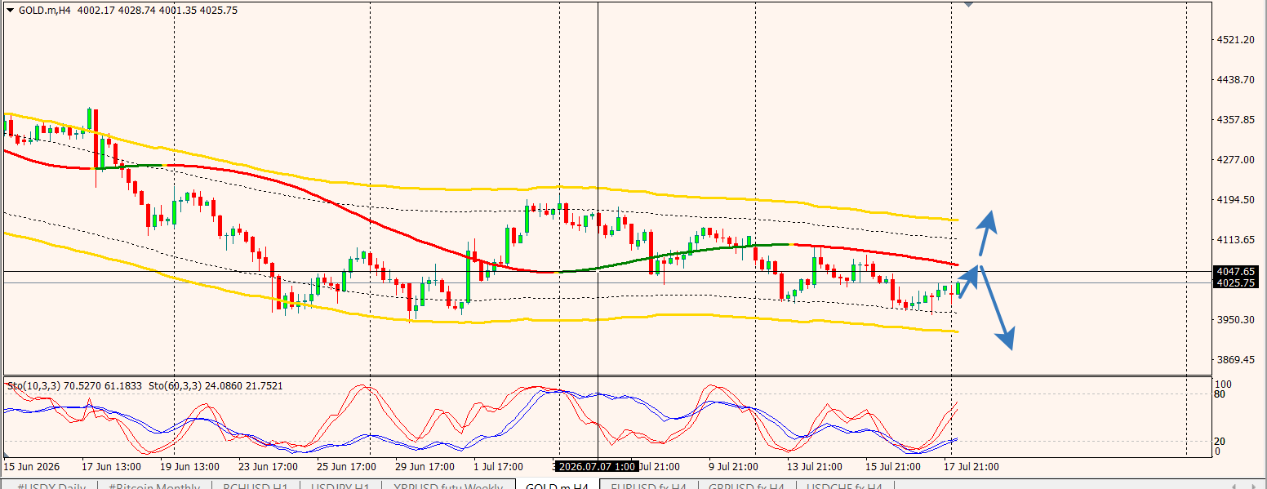This screenshot has width=1267, height=489.
Task: Click the 2026.07.07 1:00 crosshair date label
Action: (x=595, y=466)
